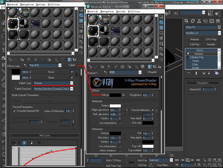
Task: Click the Fresnel reflections L lock button
Action: tap(156, 110)
